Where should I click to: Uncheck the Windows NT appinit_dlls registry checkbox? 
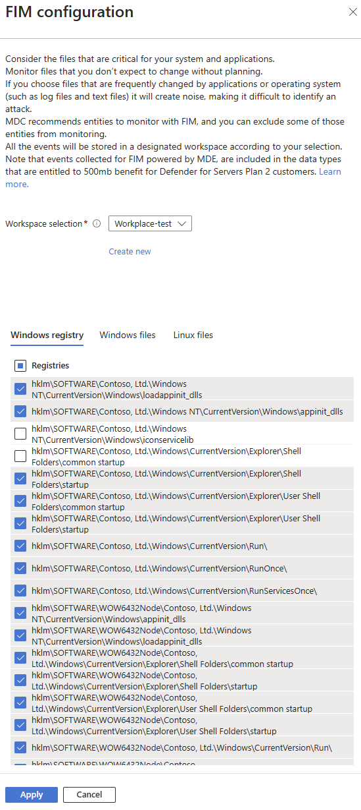[x=20, y=411]
